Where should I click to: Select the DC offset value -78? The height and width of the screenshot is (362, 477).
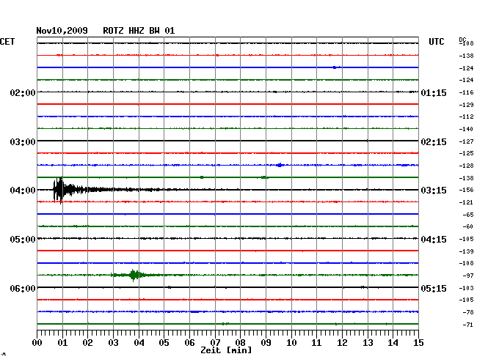(x=468, y=312)
